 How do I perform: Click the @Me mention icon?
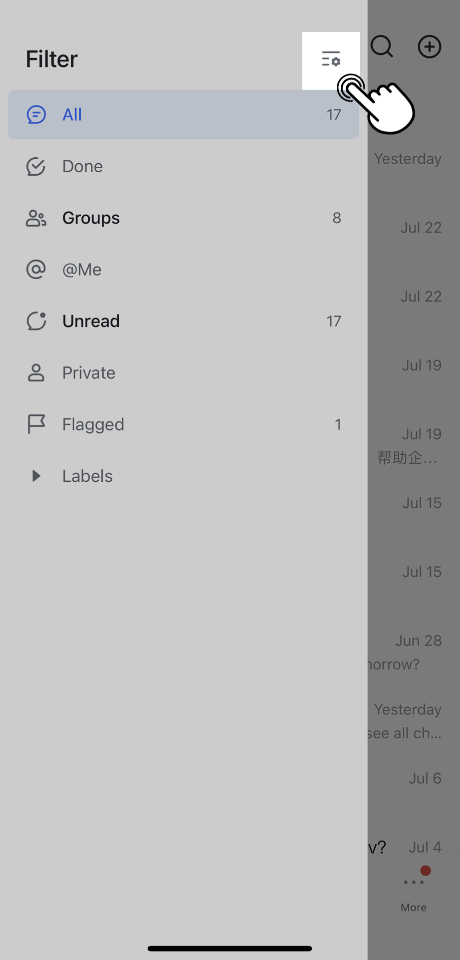36,270
